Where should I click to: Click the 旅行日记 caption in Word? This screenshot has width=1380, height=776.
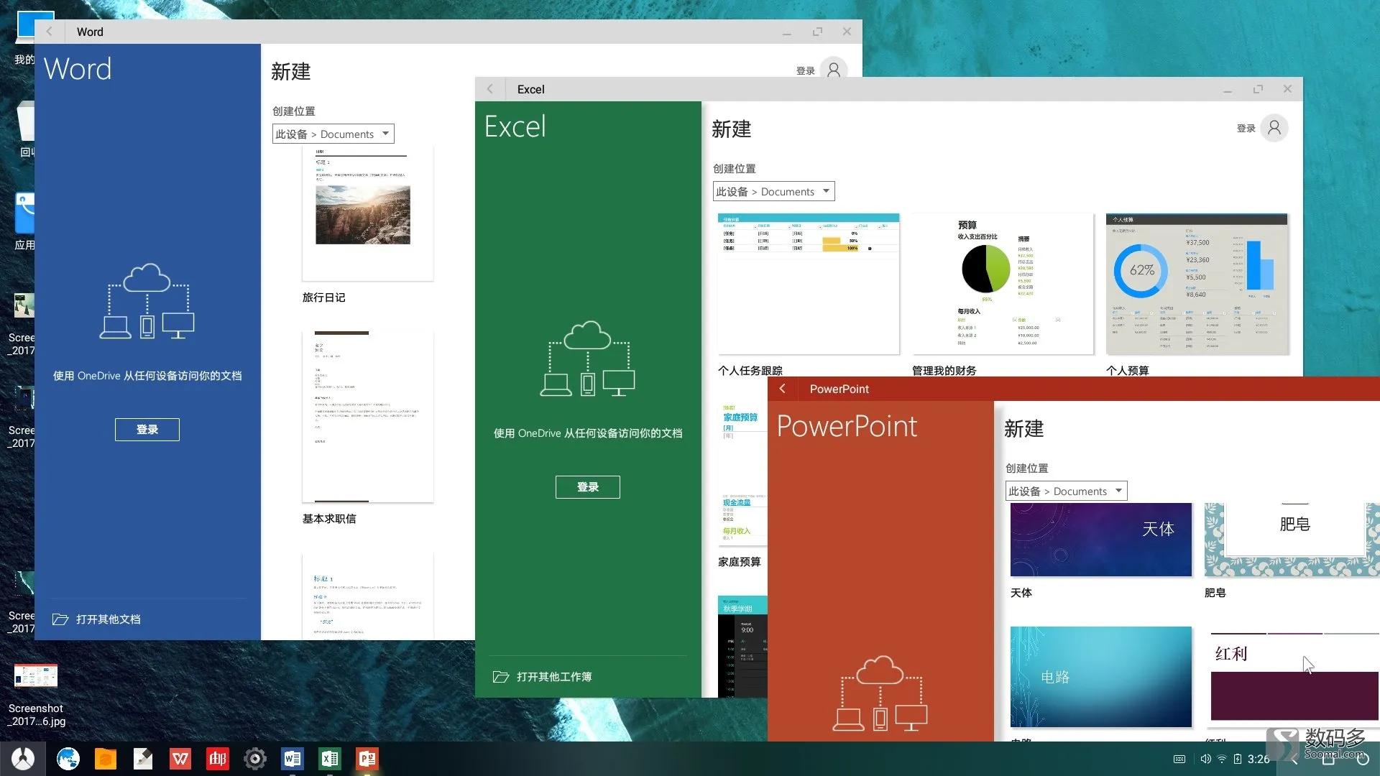click(x=324, y=297)
